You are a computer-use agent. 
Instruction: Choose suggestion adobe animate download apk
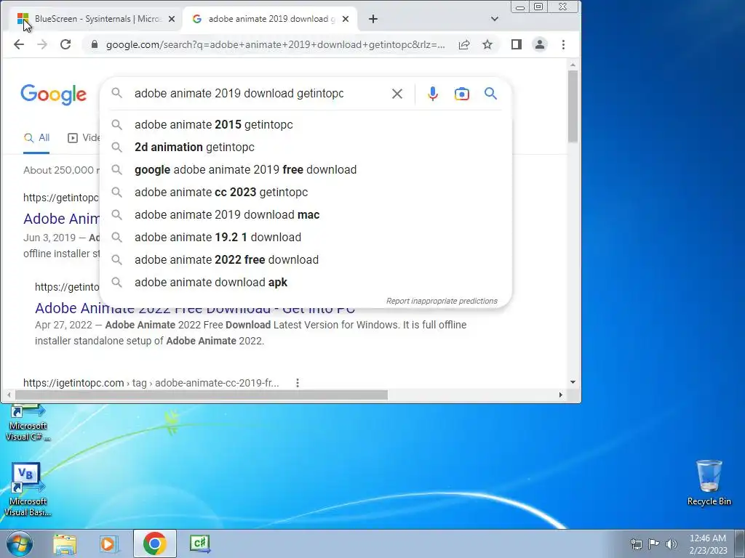[306, 283]
